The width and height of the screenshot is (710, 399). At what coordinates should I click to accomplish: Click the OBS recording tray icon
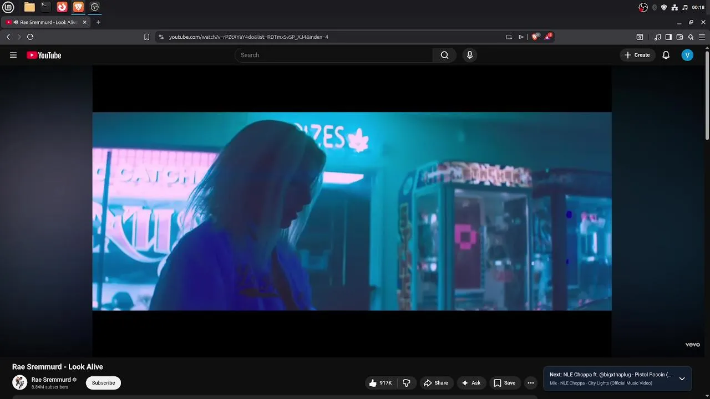[x=643, y=7]
